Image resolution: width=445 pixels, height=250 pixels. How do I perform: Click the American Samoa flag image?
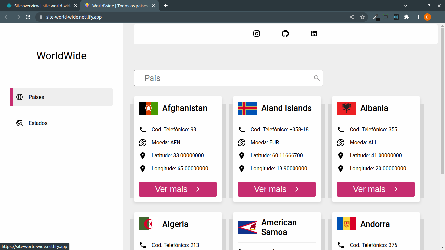coord(248,227)
